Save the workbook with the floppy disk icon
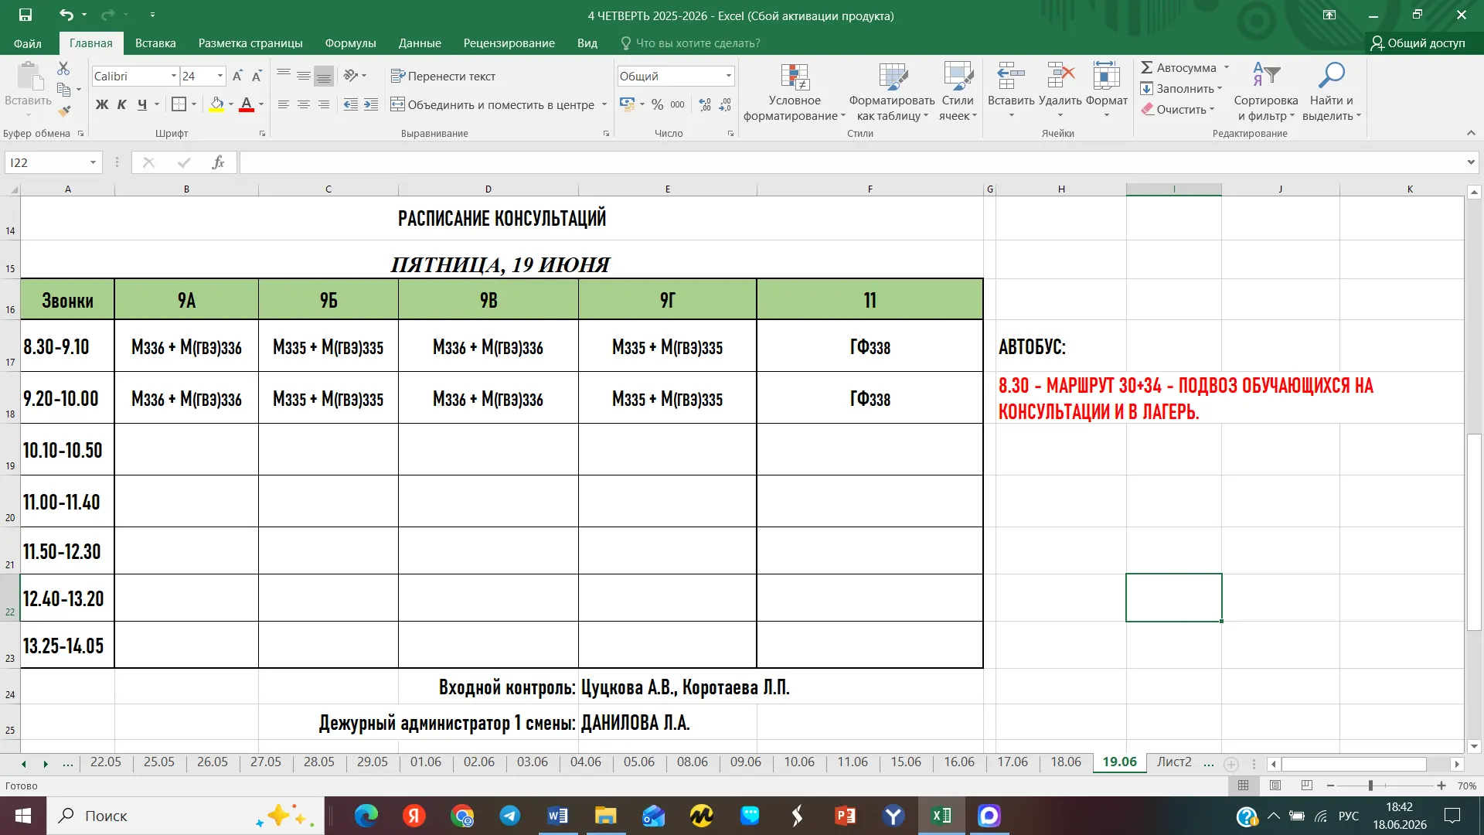The height and width of the screenshot is (835, 1484). (x=26, y=15)
